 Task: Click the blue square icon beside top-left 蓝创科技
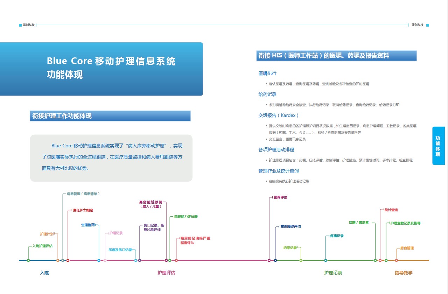coord(20,25)
